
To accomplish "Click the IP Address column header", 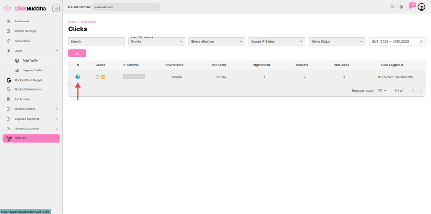I will 131,65.
